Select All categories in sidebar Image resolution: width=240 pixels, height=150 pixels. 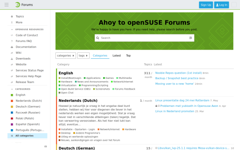(x=27, y=136)
